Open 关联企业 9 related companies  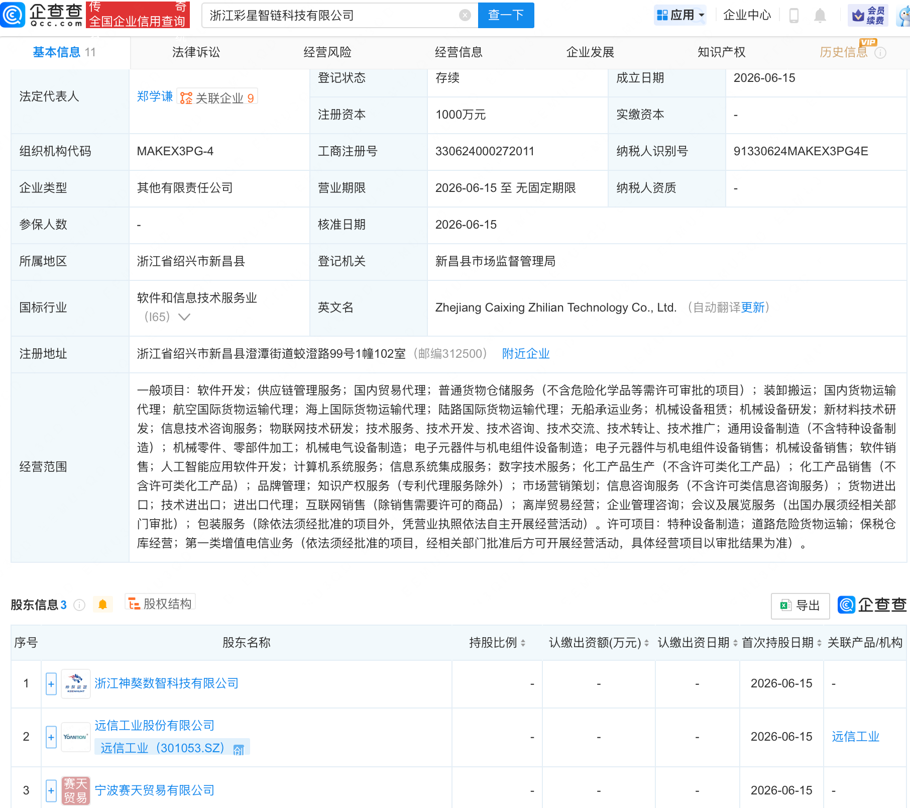pyautogui.click(x=217, y=97)
